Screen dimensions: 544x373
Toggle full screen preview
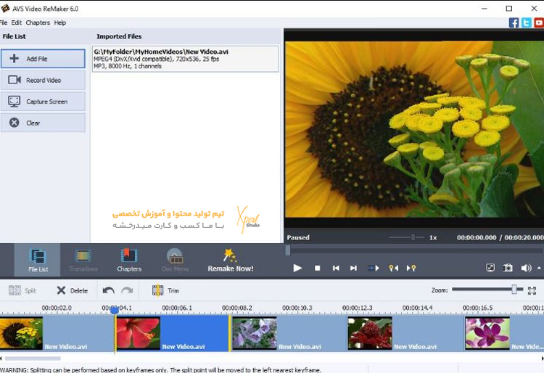coord(490,268)
